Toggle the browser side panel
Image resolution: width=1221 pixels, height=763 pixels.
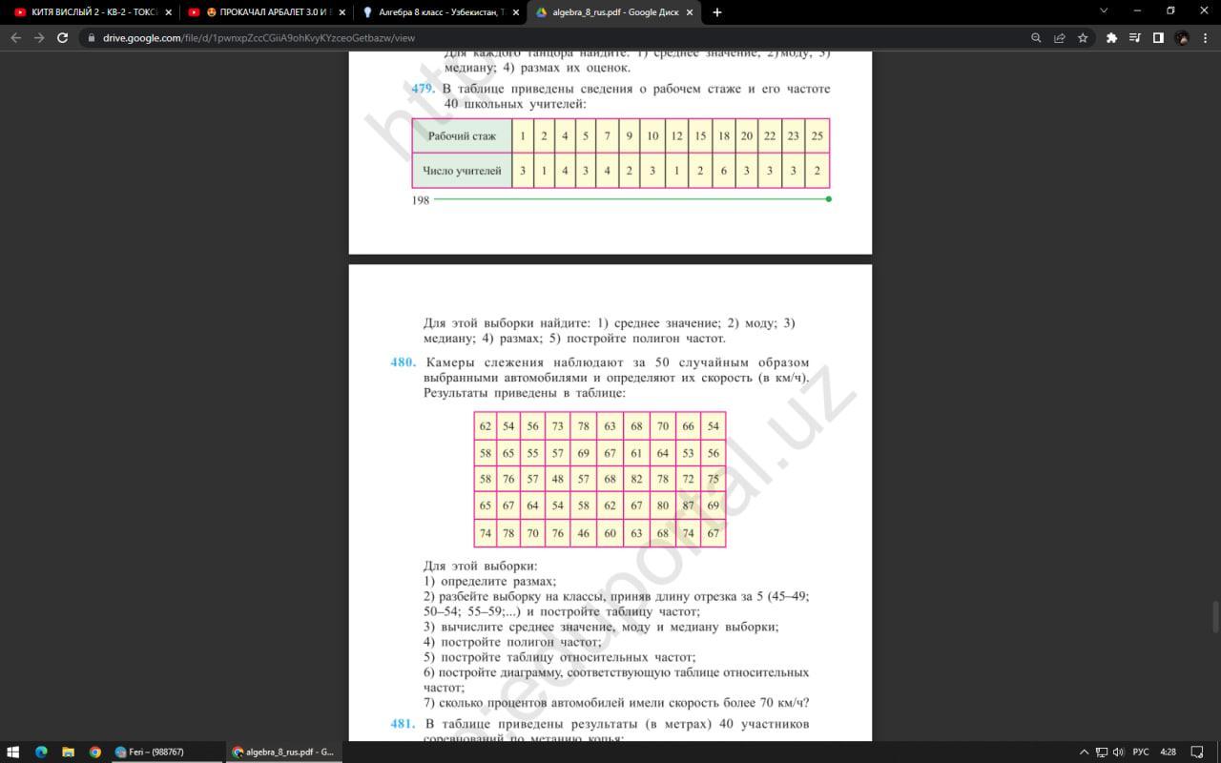(x=1158, y=38)
